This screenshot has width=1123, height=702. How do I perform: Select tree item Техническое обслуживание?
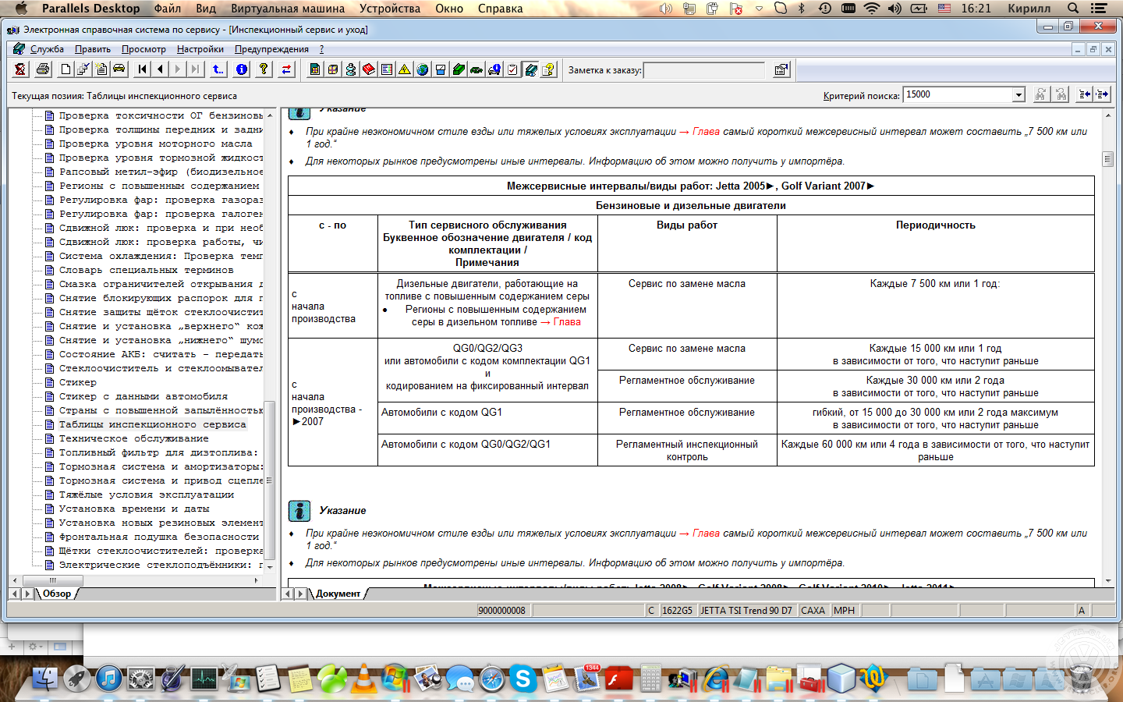(x=133, y=439)
